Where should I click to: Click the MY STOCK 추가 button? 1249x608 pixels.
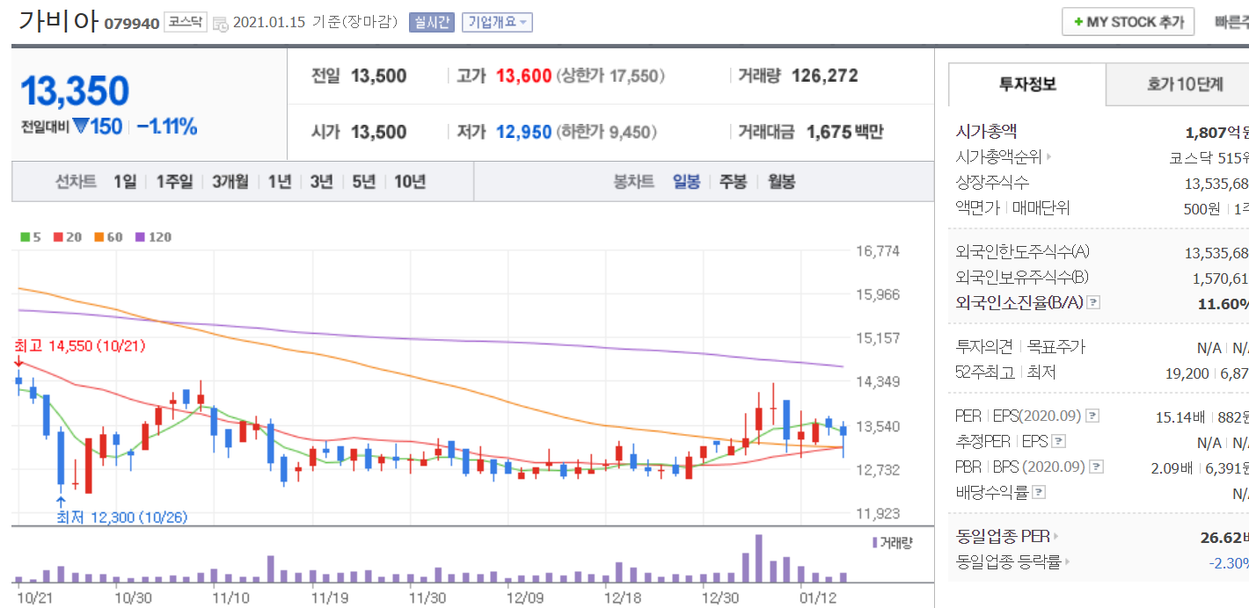[1128, 22]
